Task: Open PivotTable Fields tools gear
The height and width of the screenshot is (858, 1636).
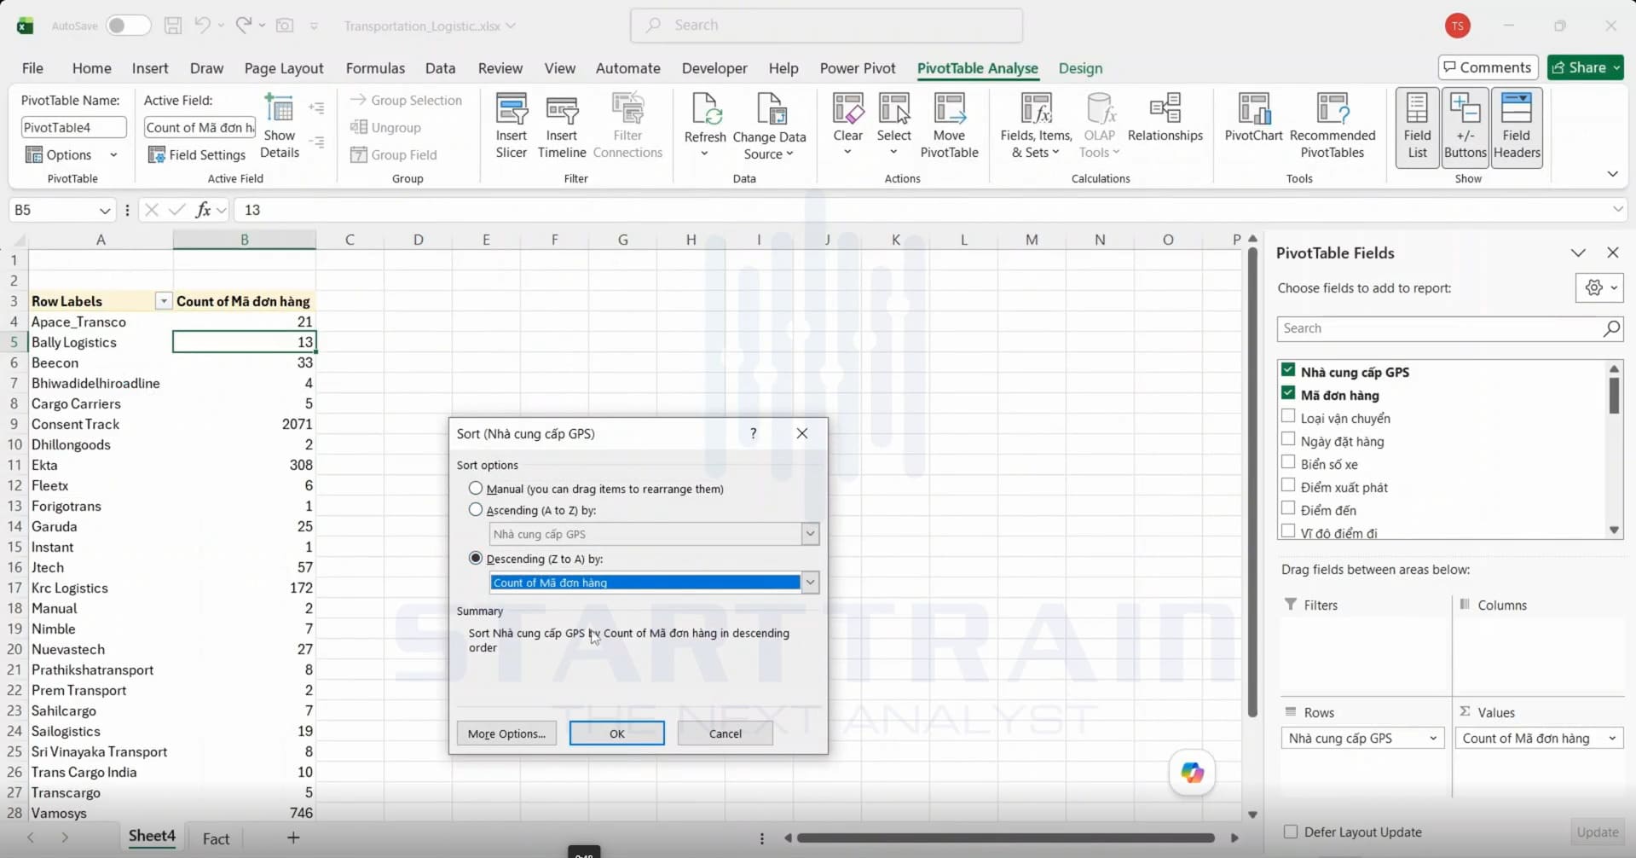Action: 1599,287
